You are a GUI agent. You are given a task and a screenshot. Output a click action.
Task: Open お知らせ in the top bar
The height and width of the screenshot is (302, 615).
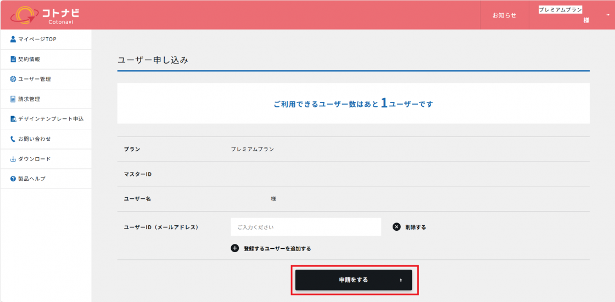pos(504,15)
